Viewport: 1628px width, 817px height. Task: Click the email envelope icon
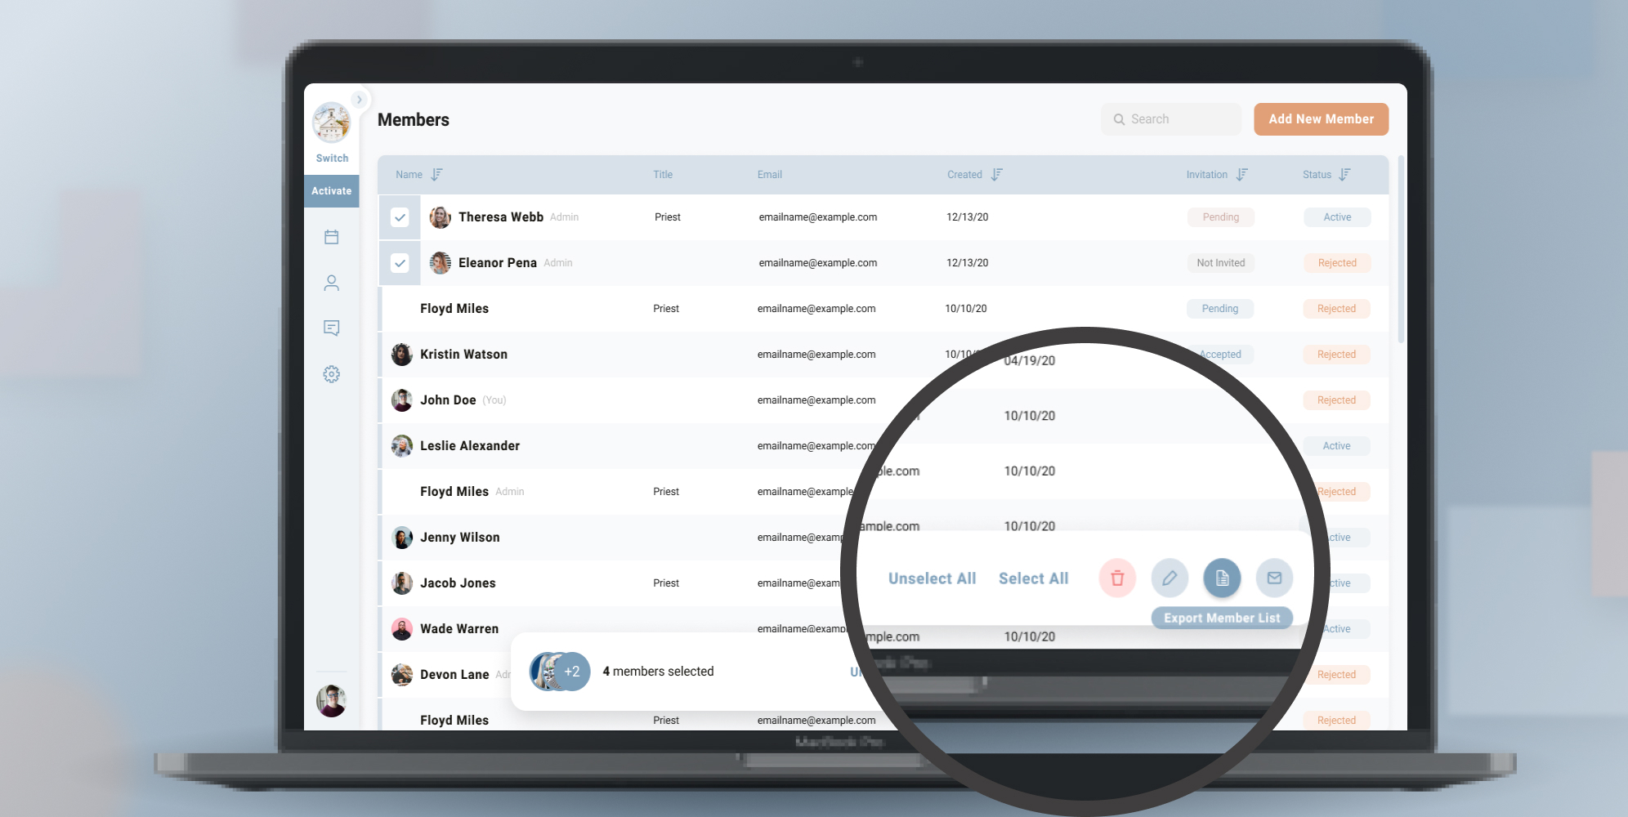(x=1274, y=578)
